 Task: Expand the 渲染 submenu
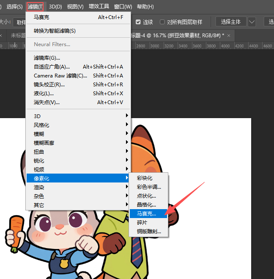click(x=78, y=187)
